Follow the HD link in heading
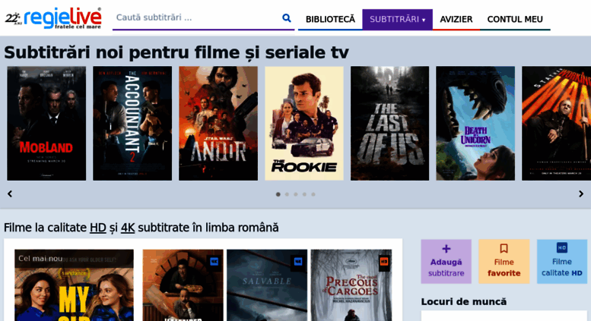591x321 pixels. tap(98, 228)
